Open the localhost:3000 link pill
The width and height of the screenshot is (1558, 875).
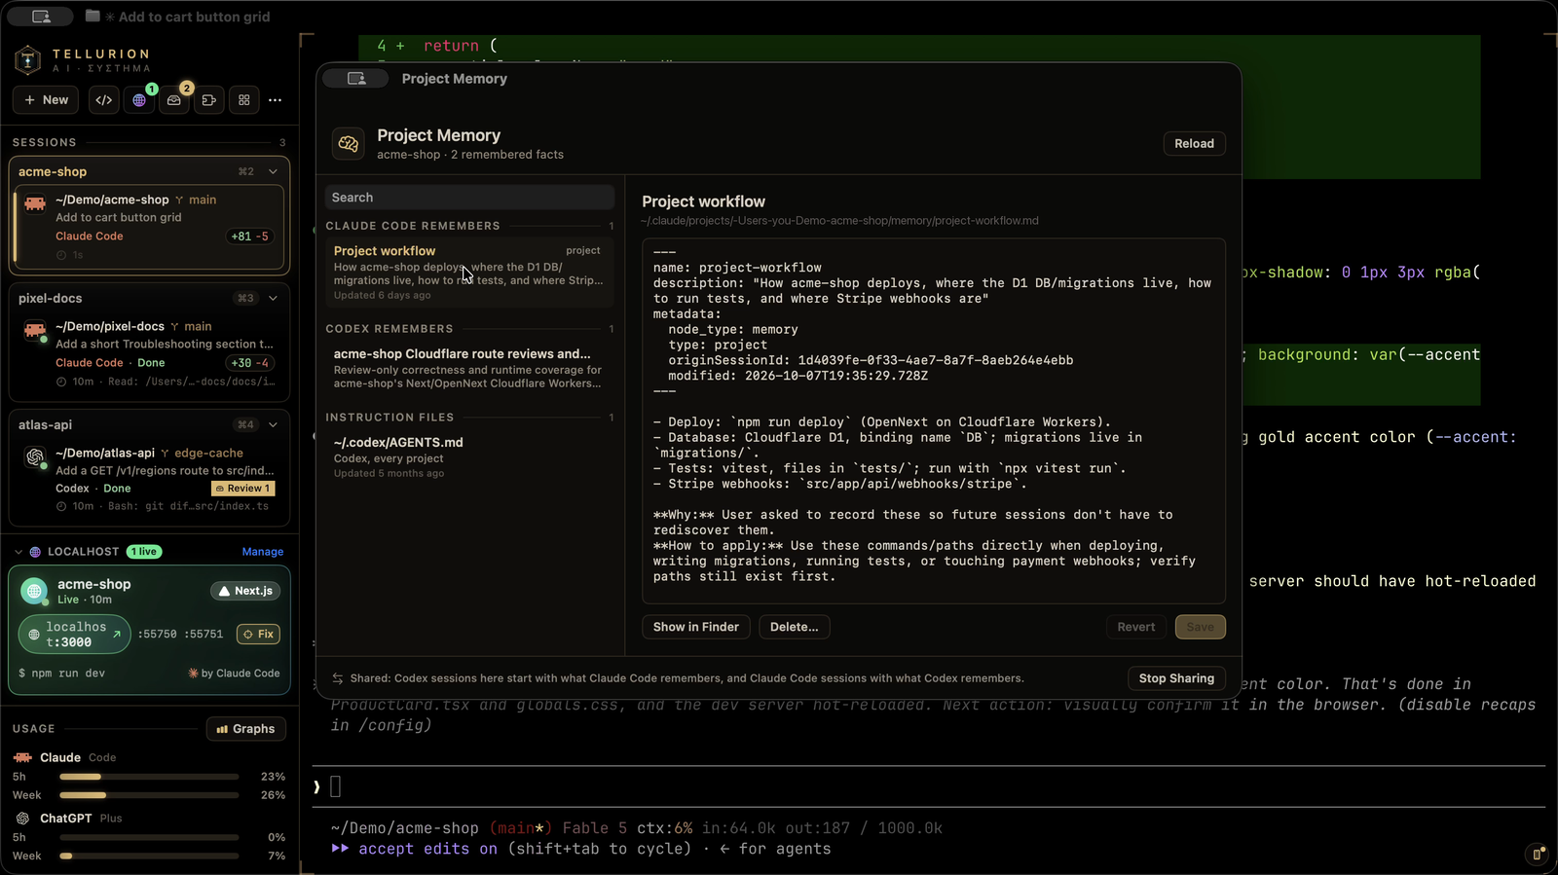[75, 635]
